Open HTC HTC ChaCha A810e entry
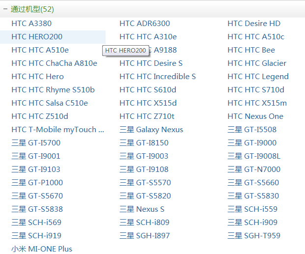 pos(54,63)
